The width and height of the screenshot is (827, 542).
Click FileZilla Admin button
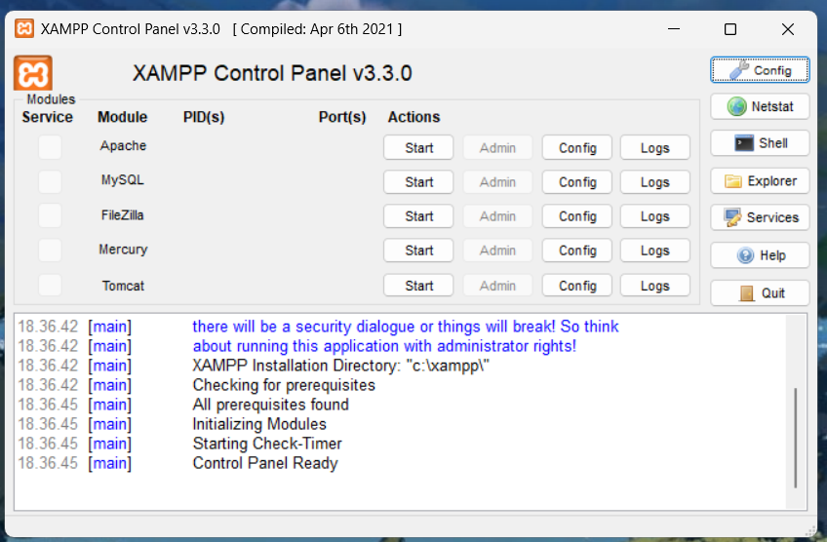497,216
